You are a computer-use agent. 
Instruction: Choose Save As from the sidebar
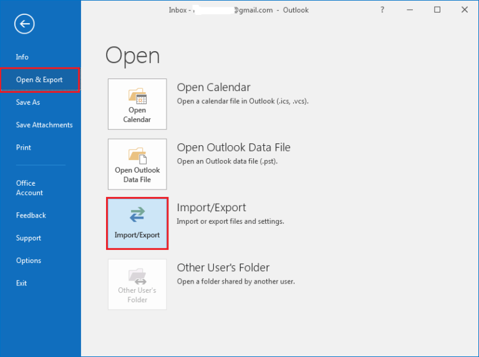point(28,102)
